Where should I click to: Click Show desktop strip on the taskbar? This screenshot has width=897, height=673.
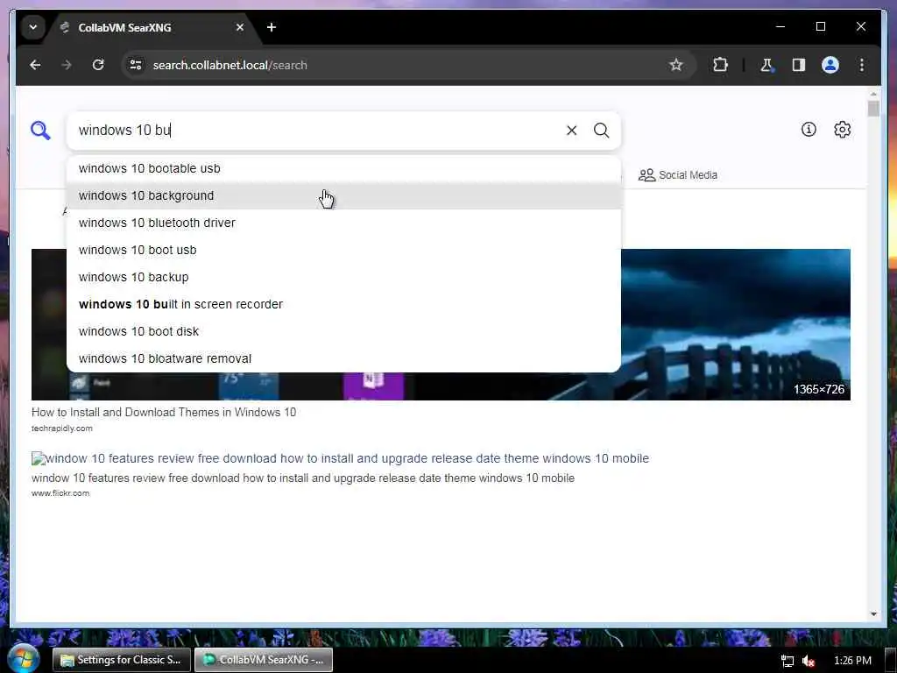[890, 660]
